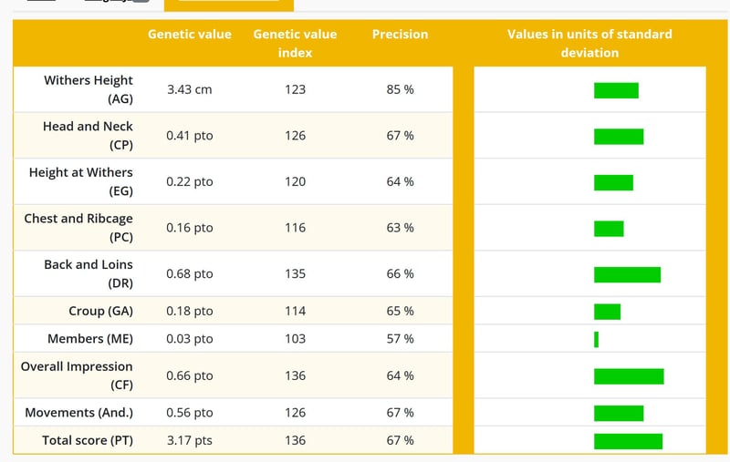730x462 pixels.
Task: Click the 3.17 pts total score value
Action: [190, 440]
